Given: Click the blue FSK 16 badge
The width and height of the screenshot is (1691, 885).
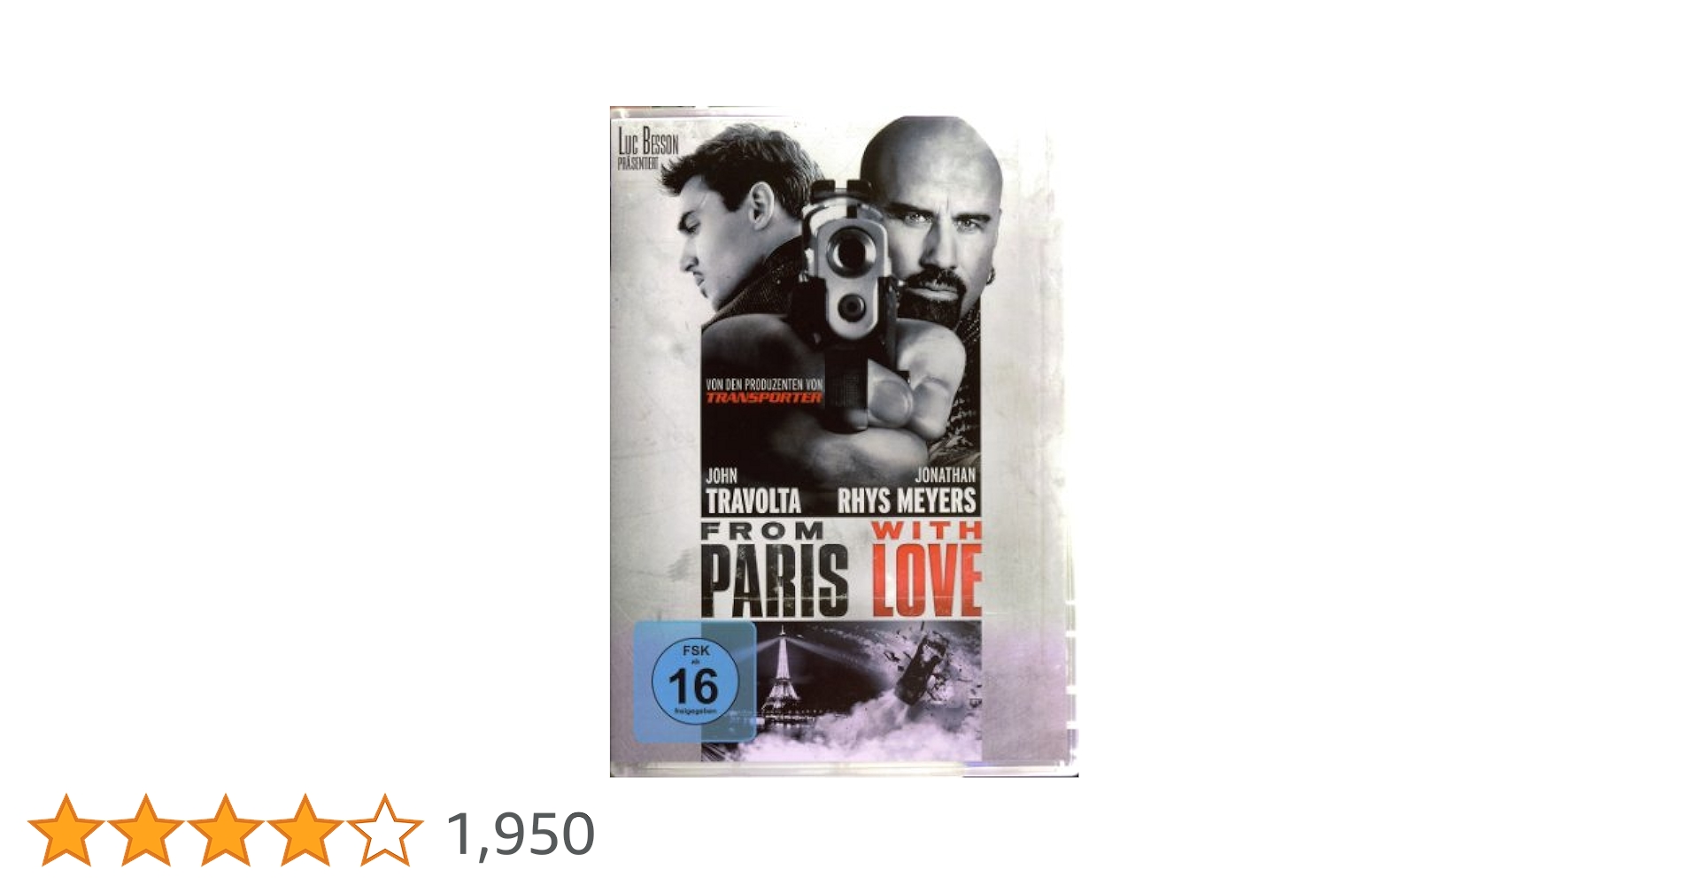Looking at the screenshot, I should pyautogui.click(x=695, y=681).
